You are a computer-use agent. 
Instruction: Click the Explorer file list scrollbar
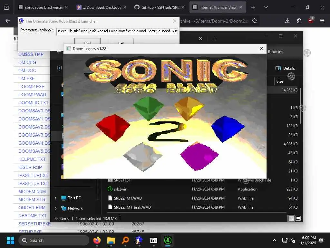300,106
